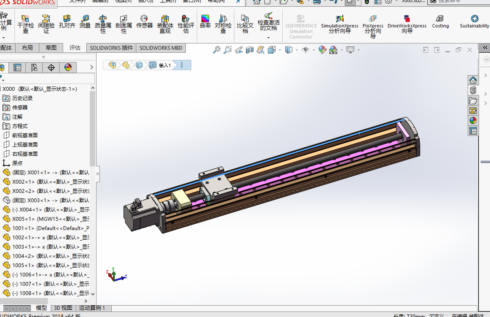
Task: Click zoom to fit in the heads-up toolbar
Action: tap(217, 49)
